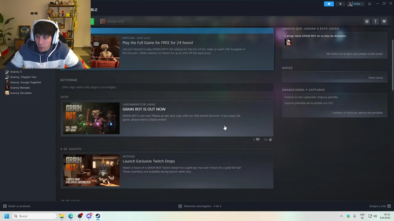Click the Granny: Escape Together game icon
Screen dimensions: 394x221
coord(7,82)
